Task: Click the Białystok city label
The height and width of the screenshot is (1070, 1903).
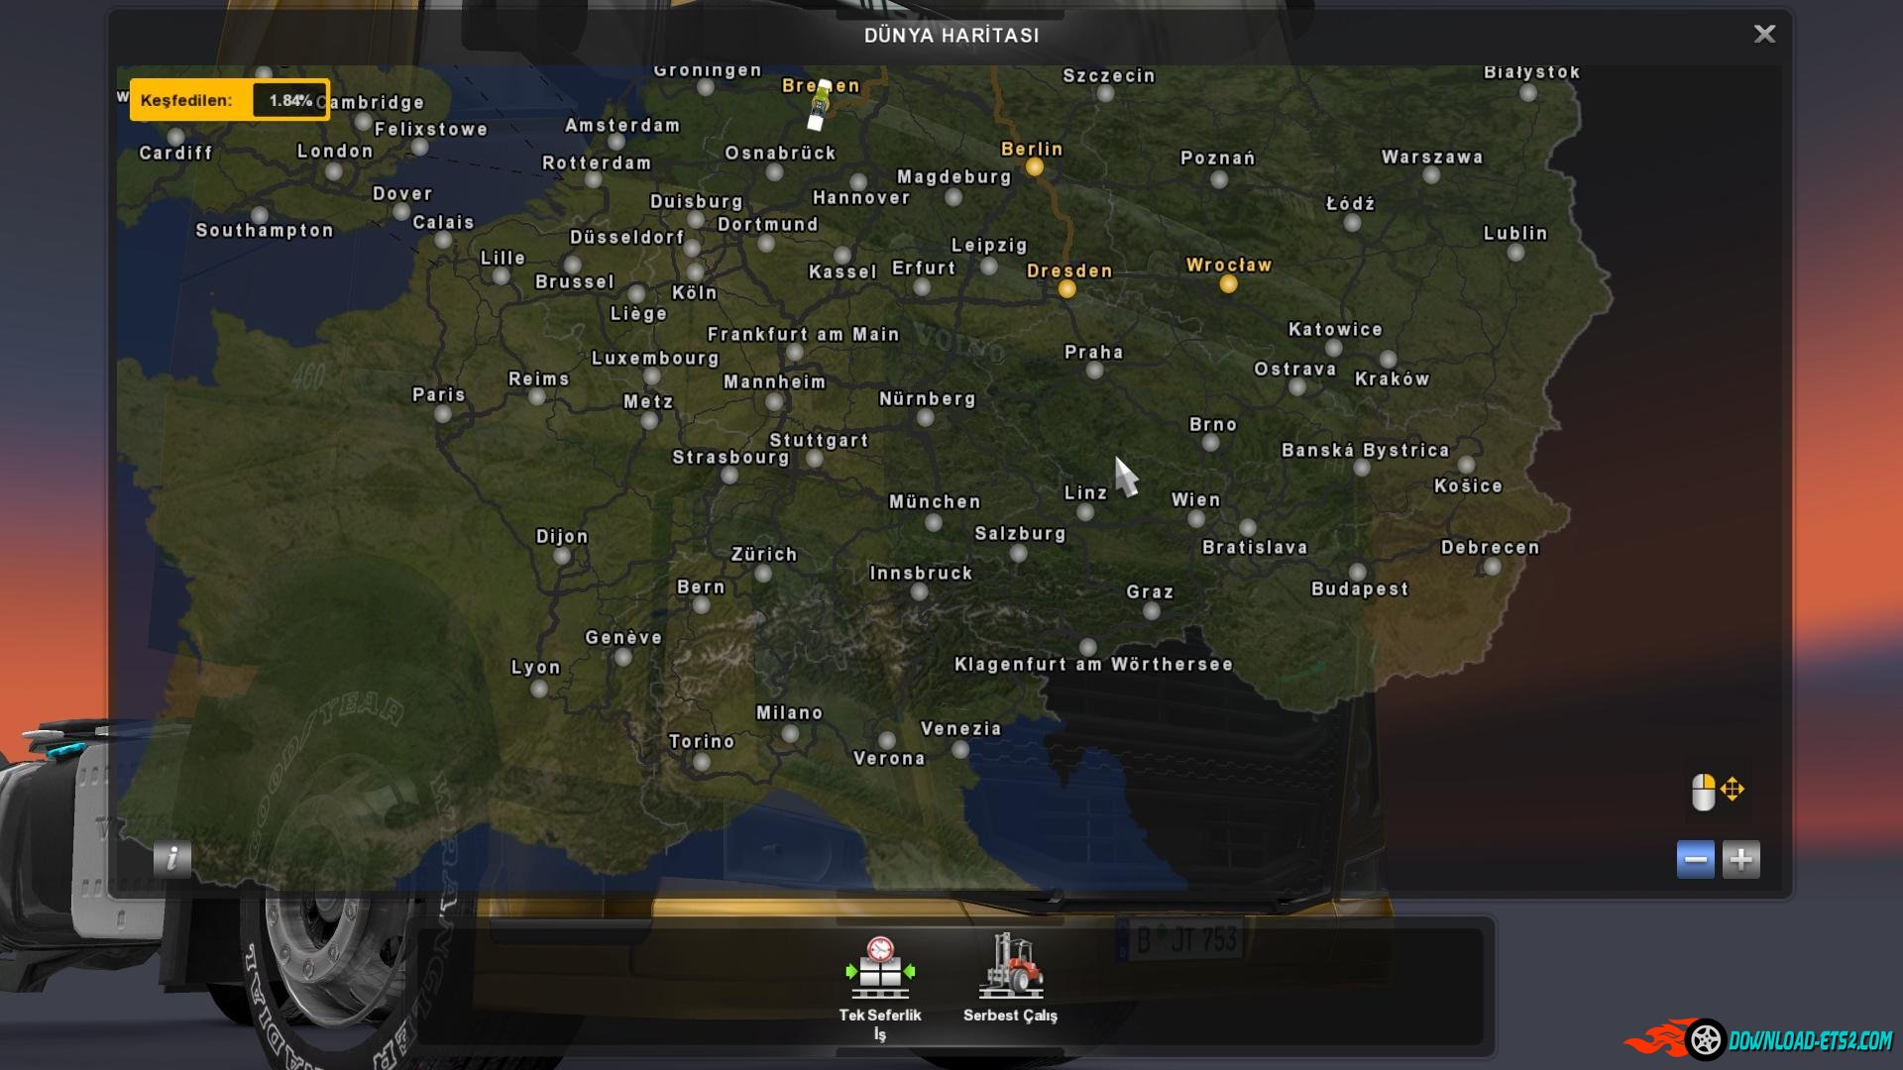Action: coord(1531,72)
